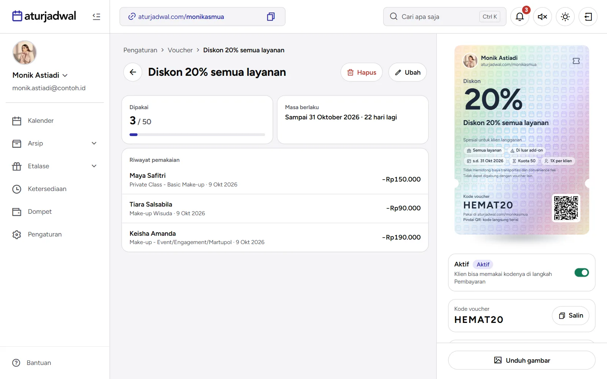Open Kalender from the sidebar

(x=55, y=121)
